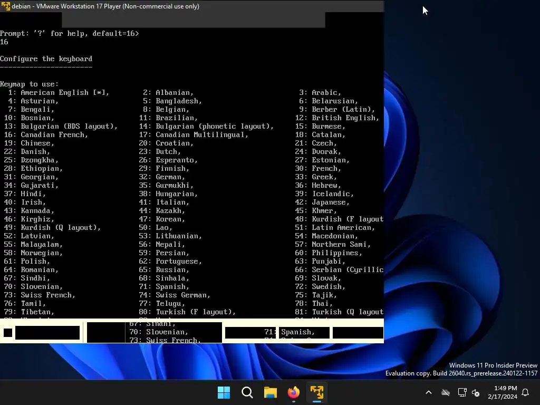Select '13: Bulgarian (BDS layout)' entry
The height and width of the screenshot is (405, 540).
tap(61, 127)
